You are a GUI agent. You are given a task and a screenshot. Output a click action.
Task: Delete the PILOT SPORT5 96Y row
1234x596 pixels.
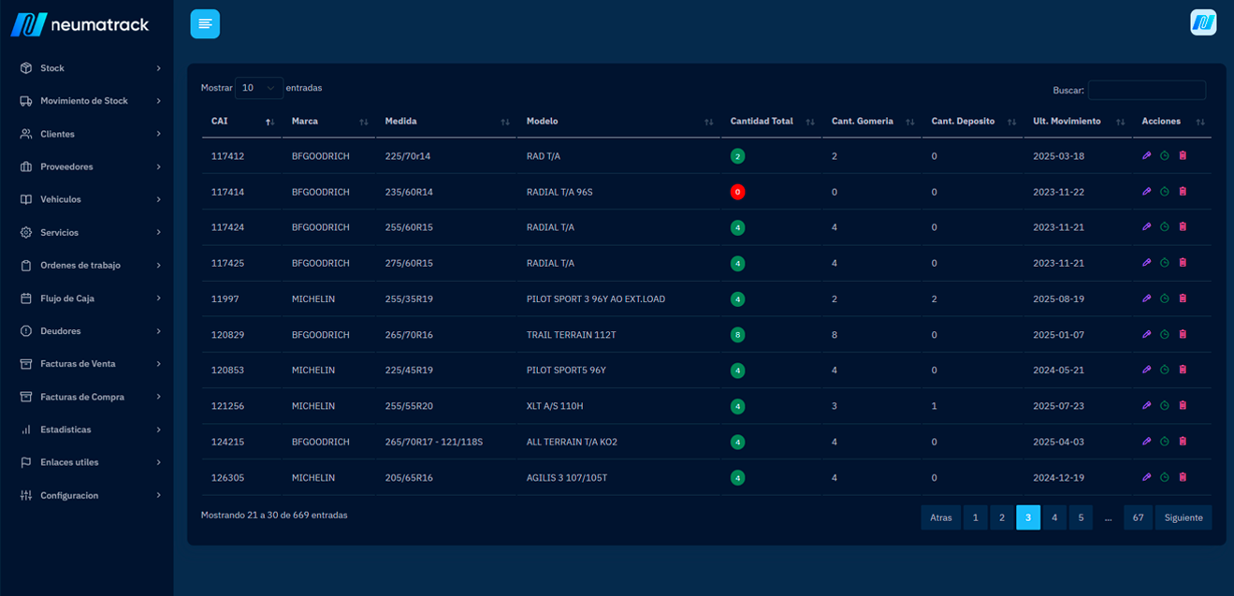[1183, 370]
